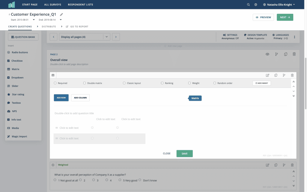Click the pencil icon beside survey title
This screenshot has width=307, height=192.
[61, 14]
